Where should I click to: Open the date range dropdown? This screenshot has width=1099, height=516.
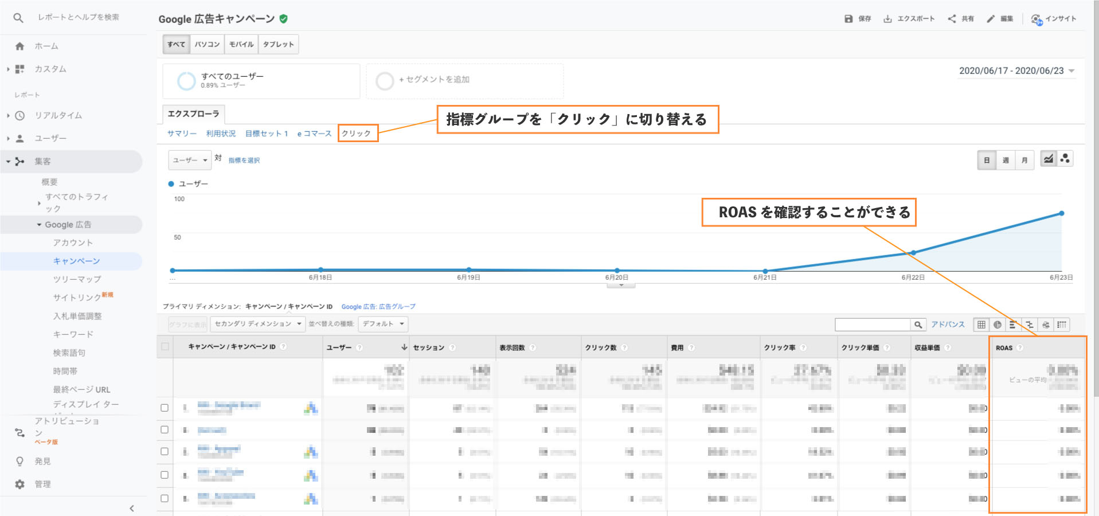(1016, 71)
